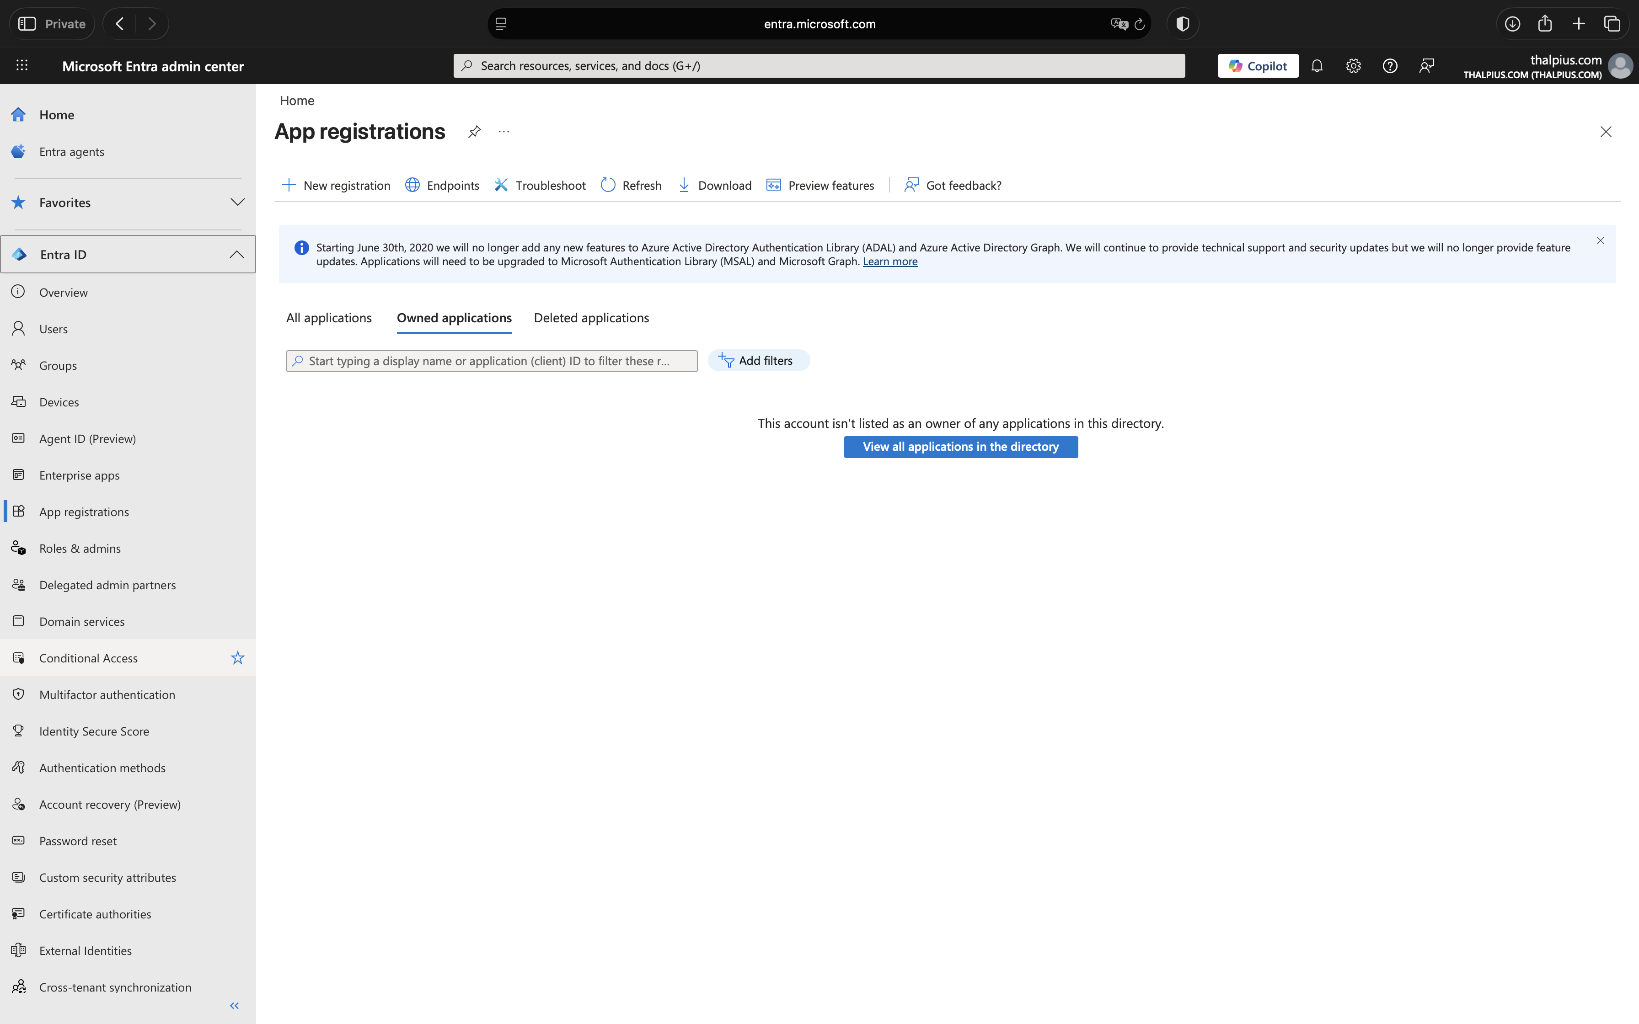Click View all applications in the directory

coord(960,446)
